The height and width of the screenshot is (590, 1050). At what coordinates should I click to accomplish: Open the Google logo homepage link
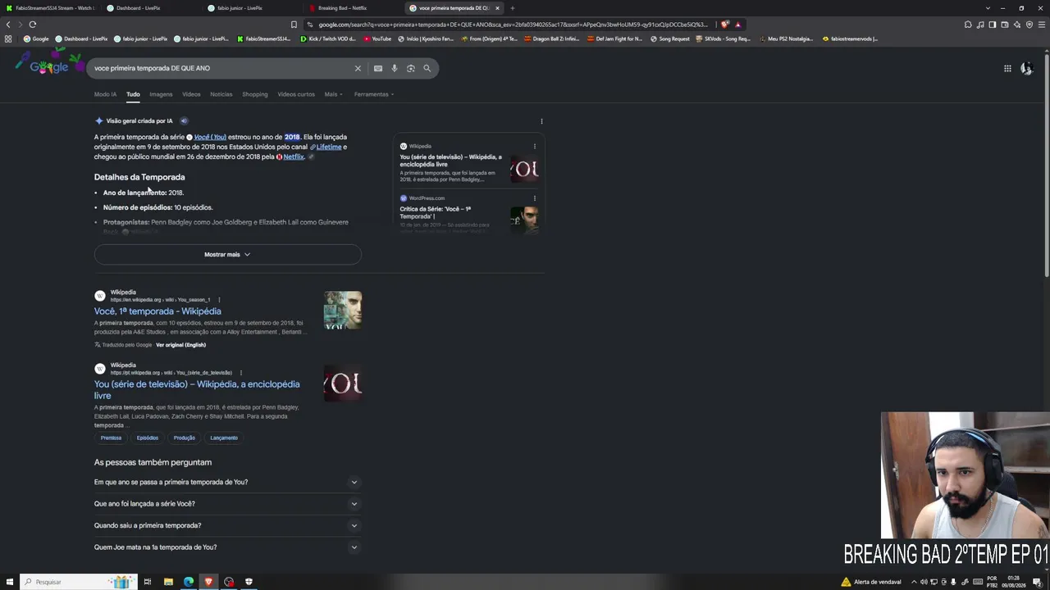pos(49,67)
